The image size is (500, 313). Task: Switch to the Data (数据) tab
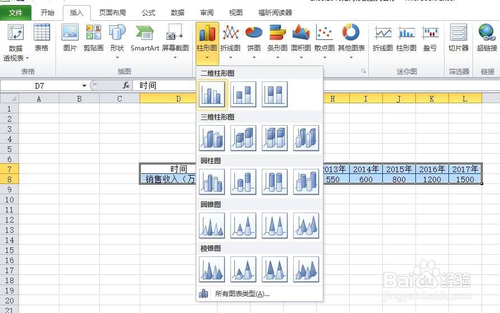pyautogui.click(x=177, y=13)
